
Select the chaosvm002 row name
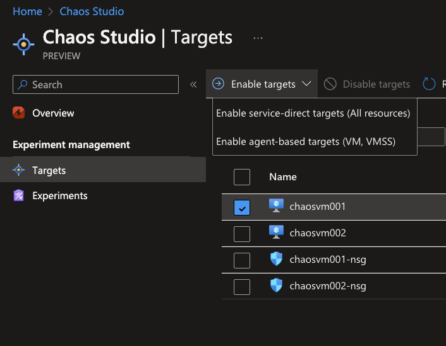click(318, 233)
